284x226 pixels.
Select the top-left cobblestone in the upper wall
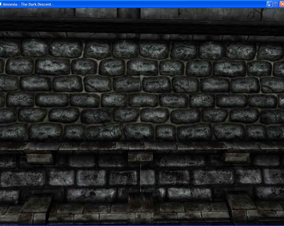tap(9, 48)
